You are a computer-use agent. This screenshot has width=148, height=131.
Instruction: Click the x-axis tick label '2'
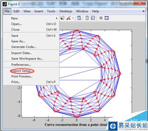(91, 120)
